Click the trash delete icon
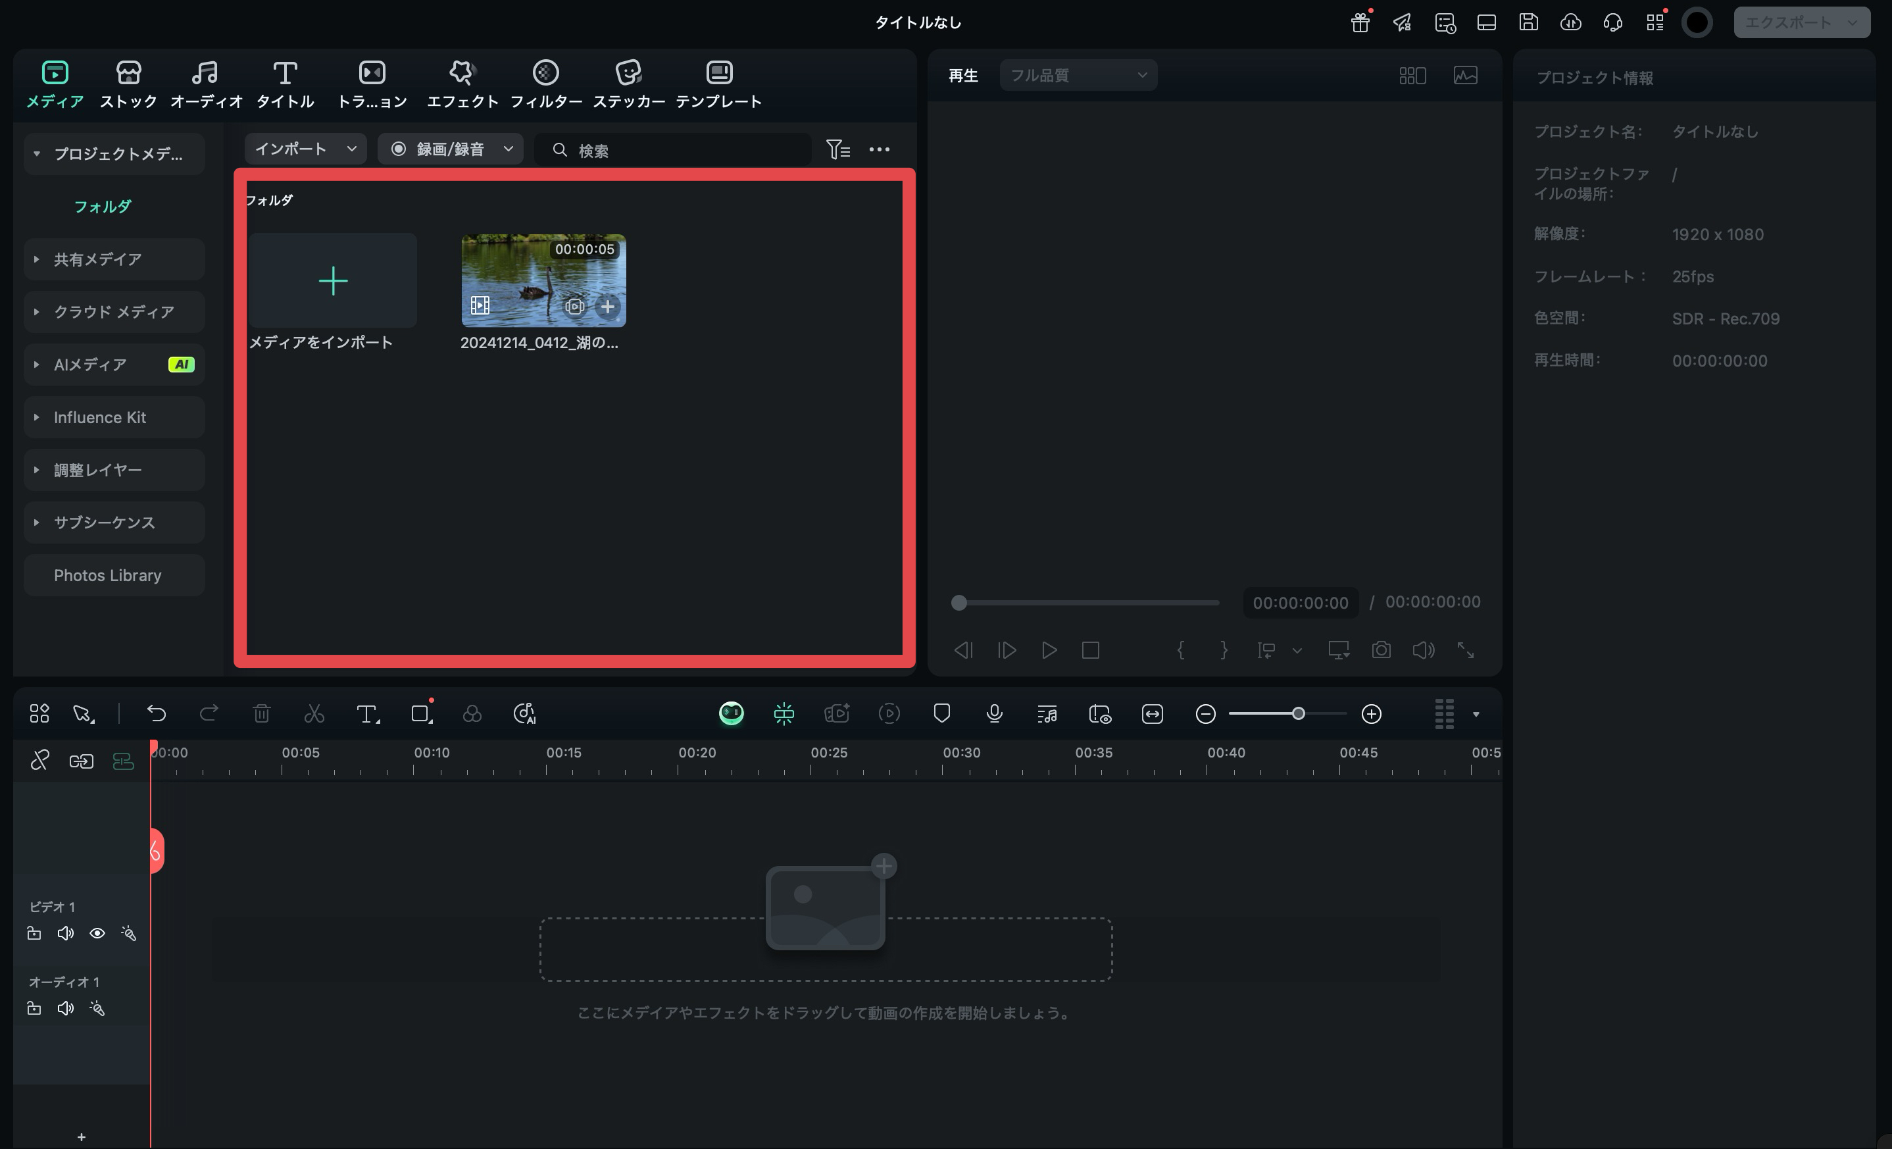 (x=262, y=713)
